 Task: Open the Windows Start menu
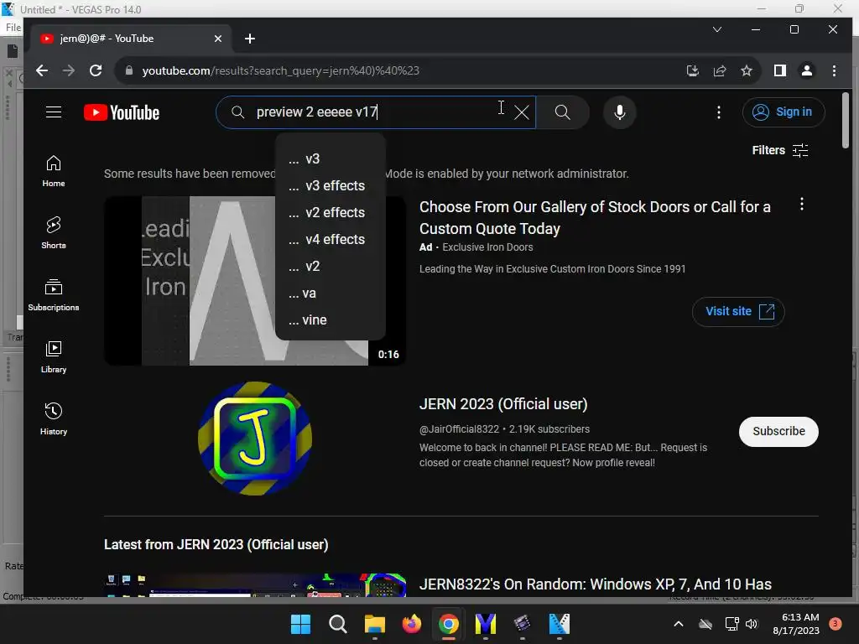[x=300, y=624]
